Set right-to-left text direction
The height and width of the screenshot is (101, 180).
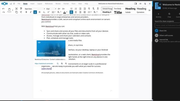point(98,9)
